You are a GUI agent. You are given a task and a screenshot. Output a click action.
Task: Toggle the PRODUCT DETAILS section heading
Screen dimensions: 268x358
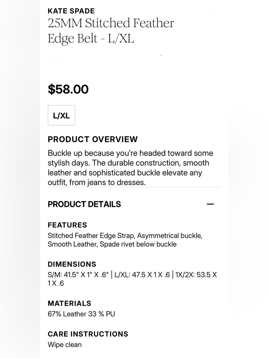tap(84, 204)
